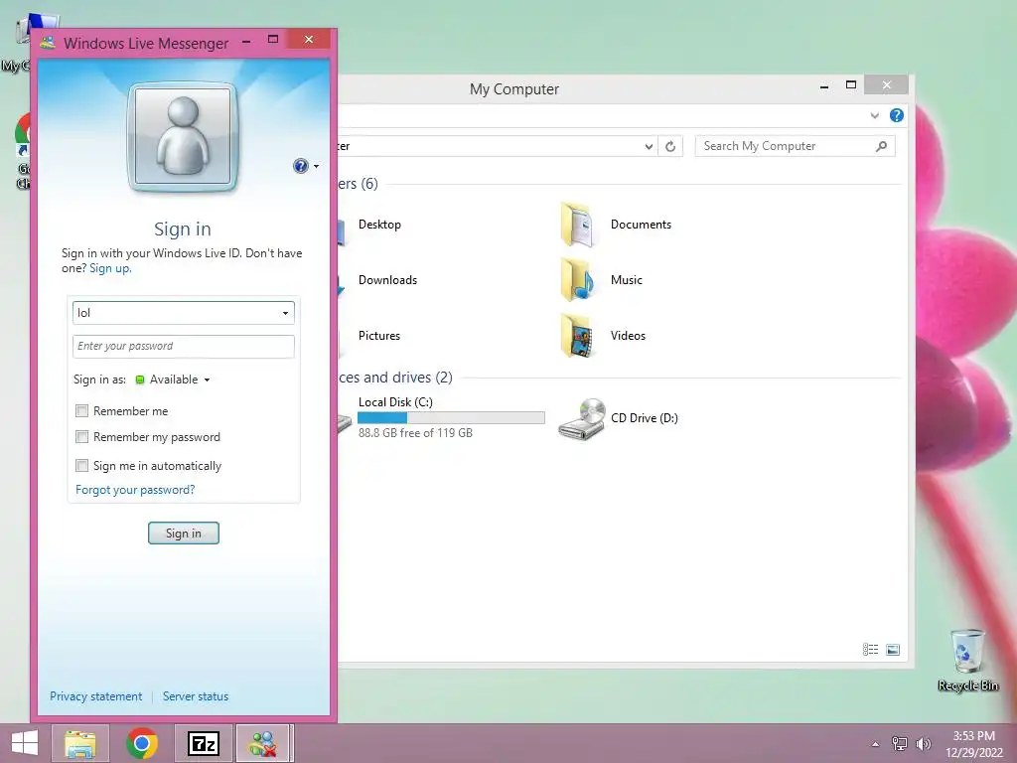Viewport: 1017px width, 763px height.
Task: Open the Music folder icon in My Computer
Action: click(577, 279)
